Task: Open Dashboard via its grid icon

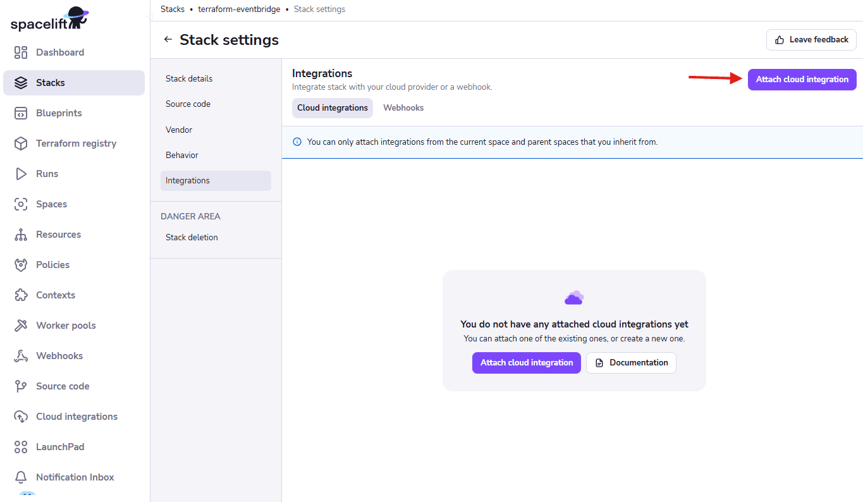Action: coord(21,52)
